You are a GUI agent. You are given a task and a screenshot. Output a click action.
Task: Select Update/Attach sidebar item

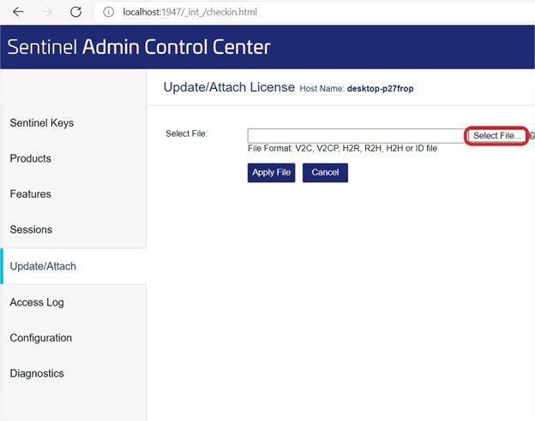click(43, 266)
